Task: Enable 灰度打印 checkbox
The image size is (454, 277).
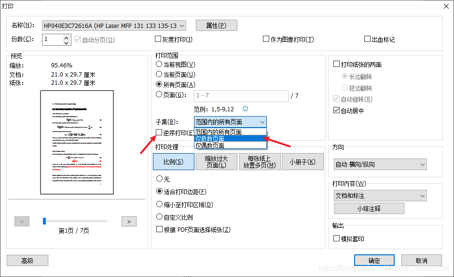Action: click(x=158, y=39)
